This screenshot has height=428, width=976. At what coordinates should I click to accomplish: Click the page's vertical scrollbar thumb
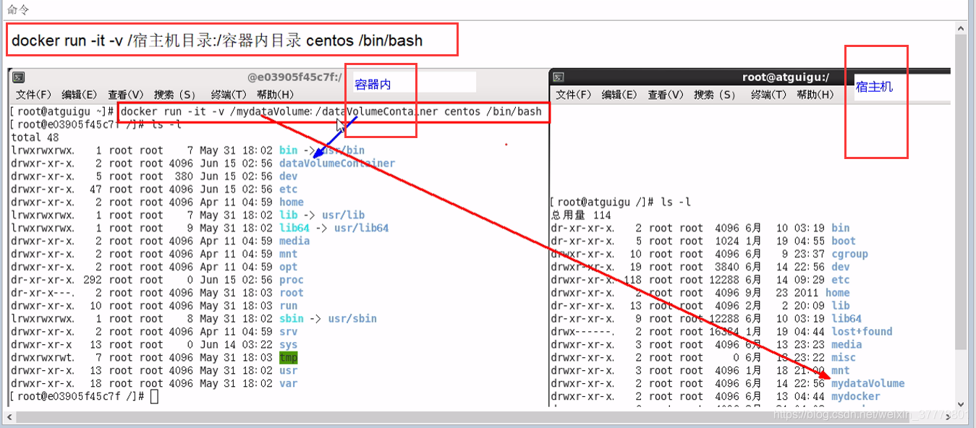point(961,192)
